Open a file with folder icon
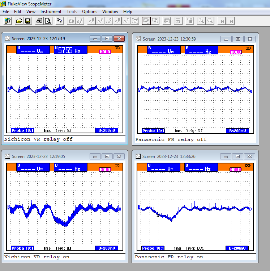The image size is (270, 271). [19, 21]
